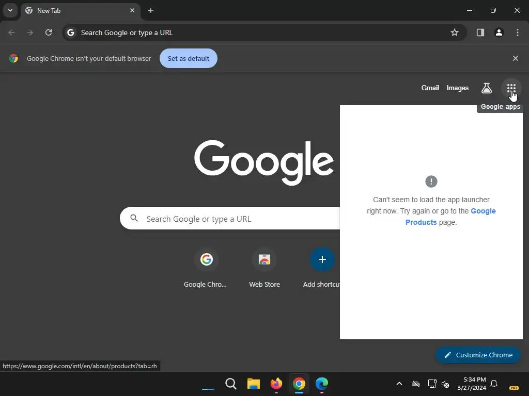Toggle the Google apps grid launcher
This screenshot has width=529, height=396.
(x=511, y=88)
